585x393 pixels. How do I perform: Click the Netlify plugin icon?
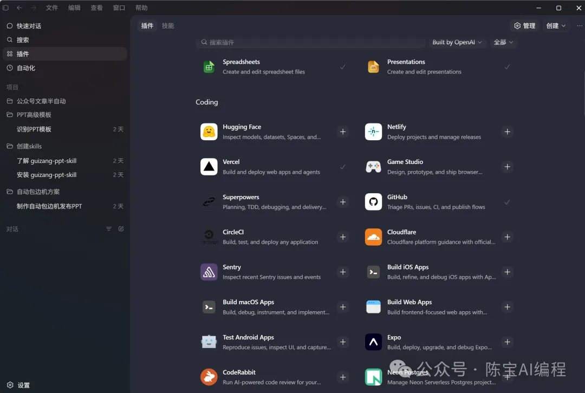tap(373, 132)
